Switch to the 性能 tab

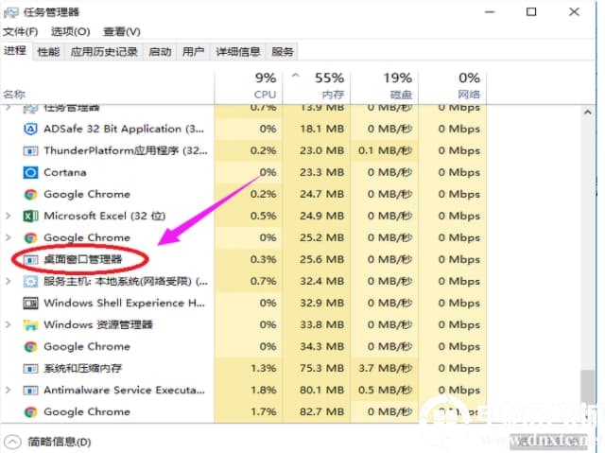[x=48, y=52]
